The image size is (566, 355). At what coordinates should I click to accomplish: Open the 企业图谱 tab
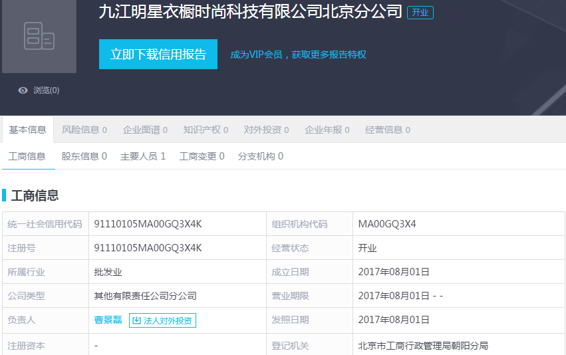pos(145,130)
